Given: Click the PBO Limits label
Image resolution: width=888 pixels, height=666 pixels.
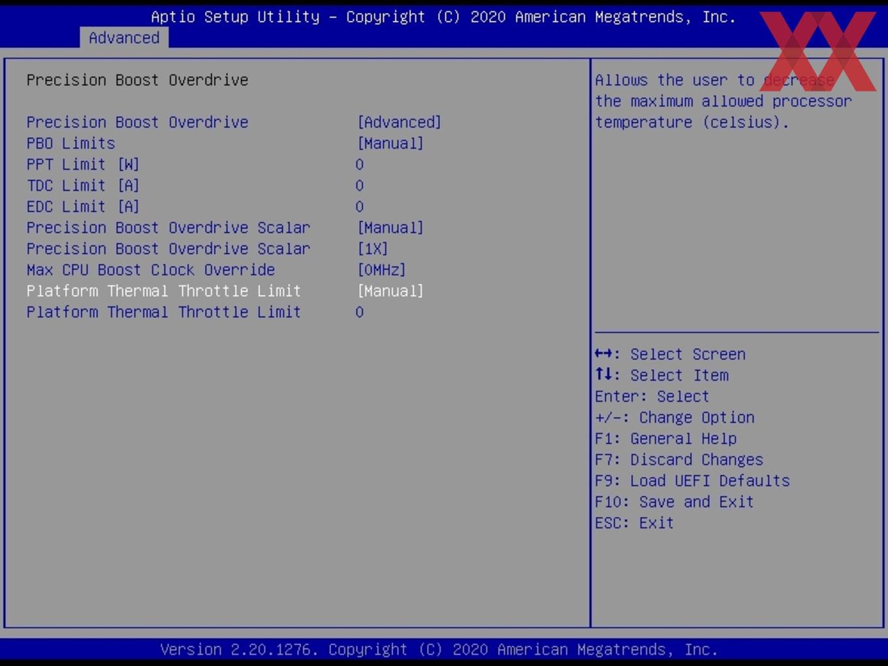Looking at the screenshot, I should click(71, 143).
